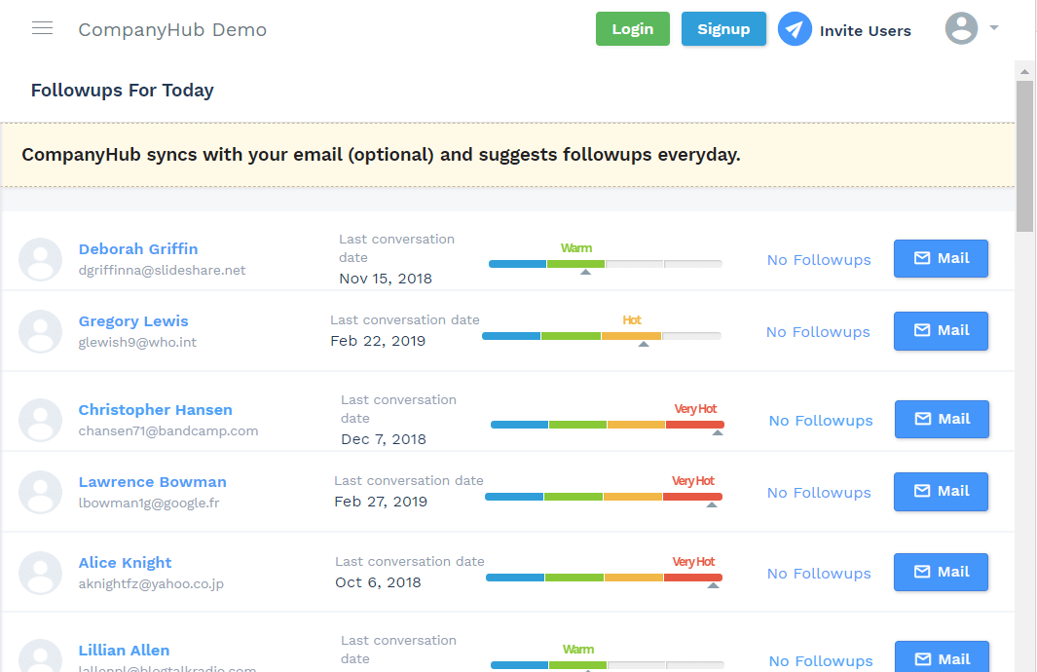Click Christopher Hansen's avatar picture
Screen dimensions: 1037x672
[41, 420]
